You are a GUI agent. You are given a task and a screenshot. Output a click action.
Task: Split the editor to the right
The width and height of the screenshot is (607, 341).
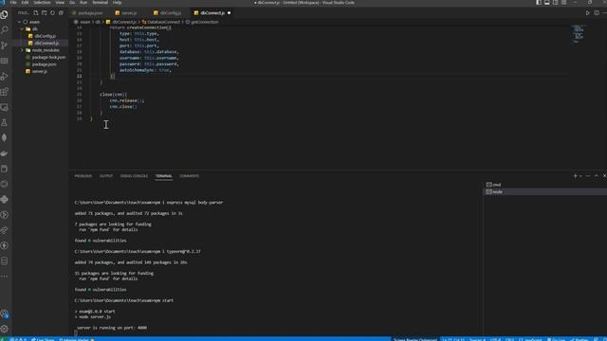tap(597, 12)
